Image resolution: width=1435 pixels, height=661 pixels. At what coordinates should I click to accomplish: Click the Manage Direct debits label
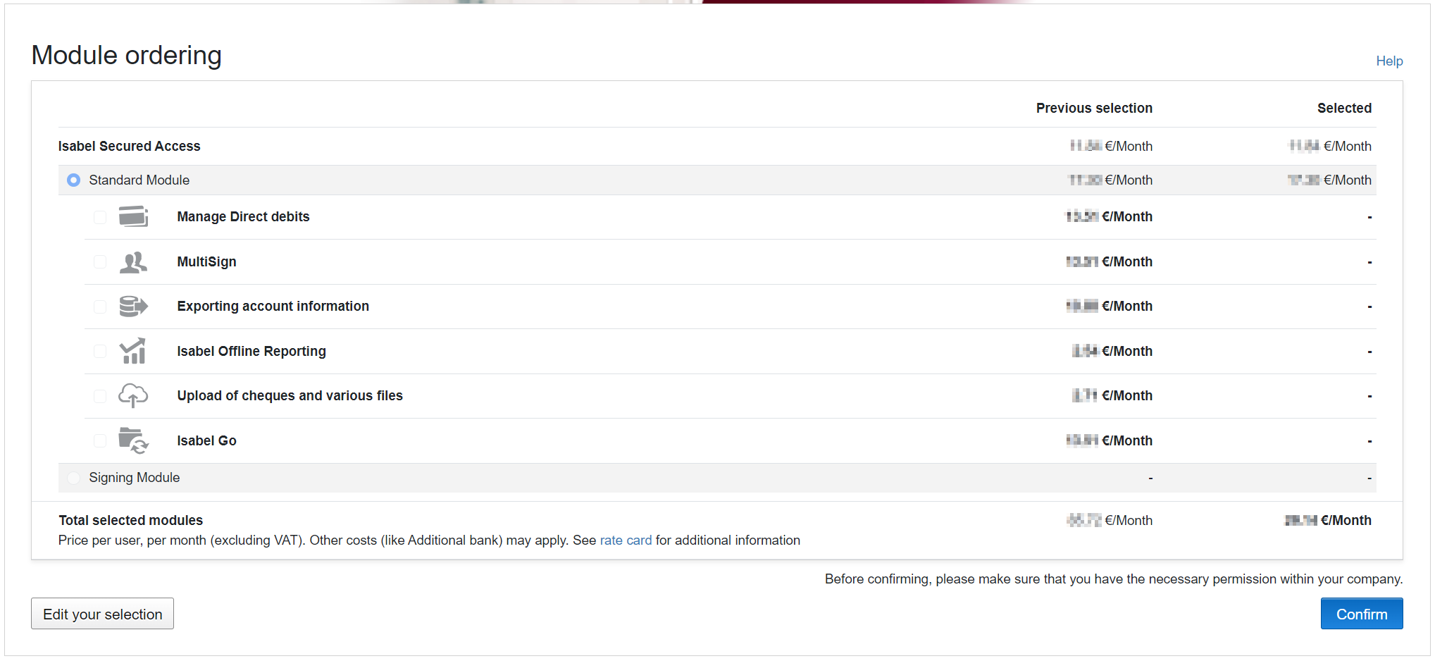point(243,216)
